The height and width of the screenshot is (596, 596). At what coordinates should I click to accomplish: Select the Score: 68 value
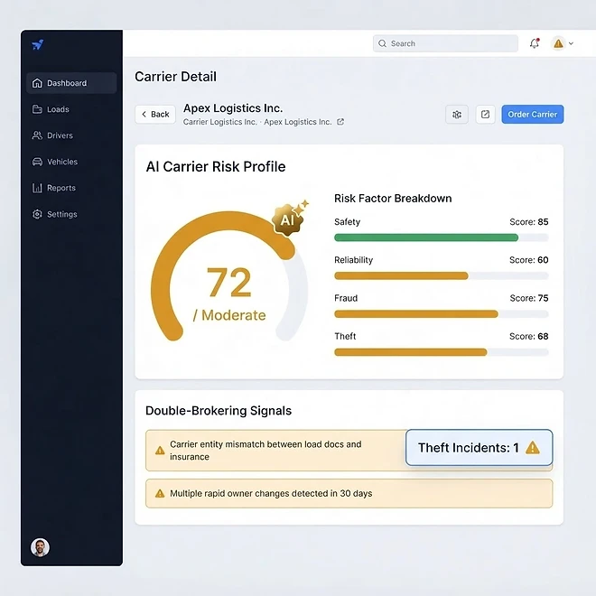coord(528,336)
